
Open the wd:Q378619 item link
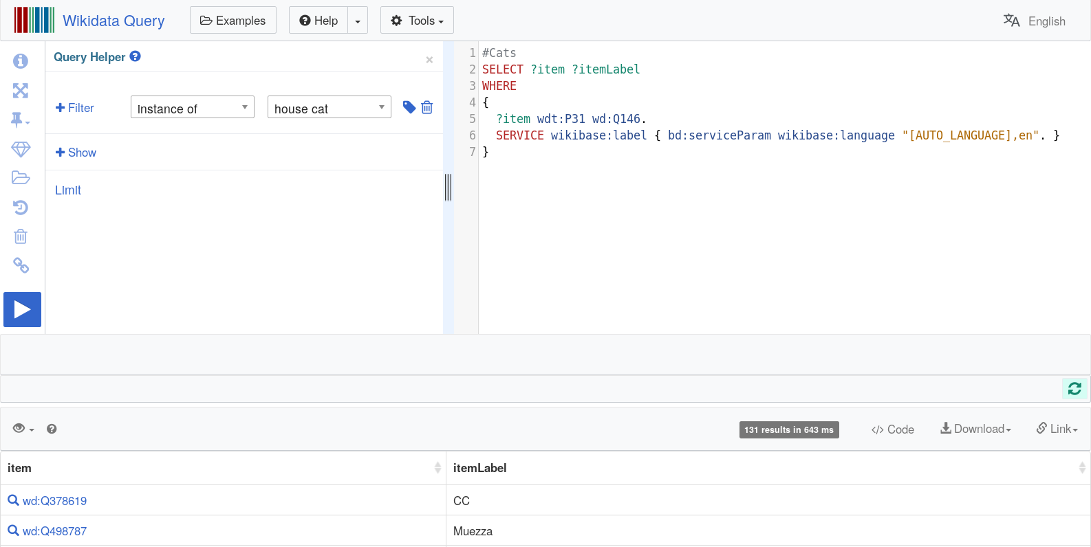tap(54, 501)
